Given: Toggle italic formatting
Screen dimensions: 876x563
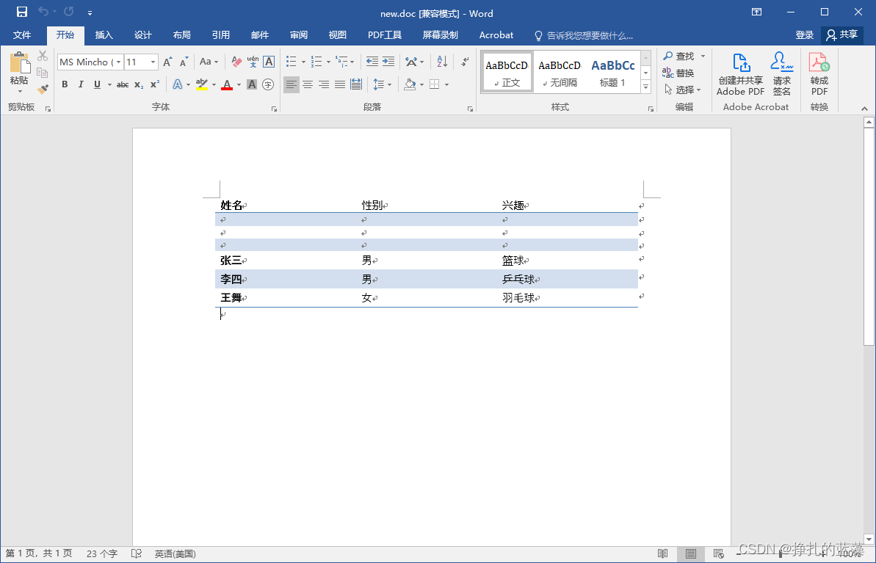Looking at the screenshot, I should coord(81,84).
